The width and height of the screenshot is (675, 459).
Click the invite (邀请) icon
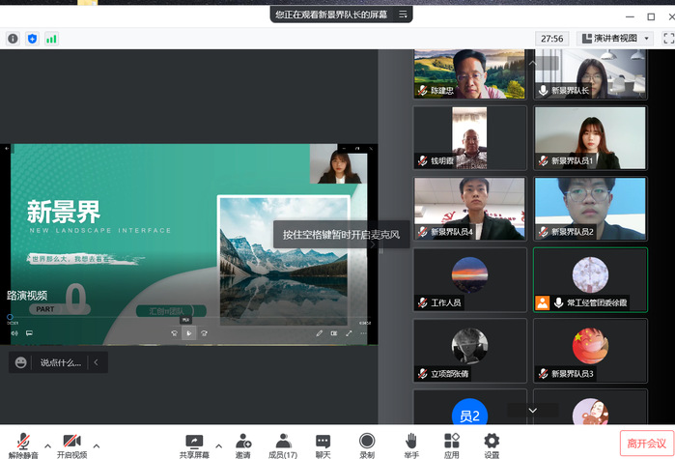pos(242,441)
